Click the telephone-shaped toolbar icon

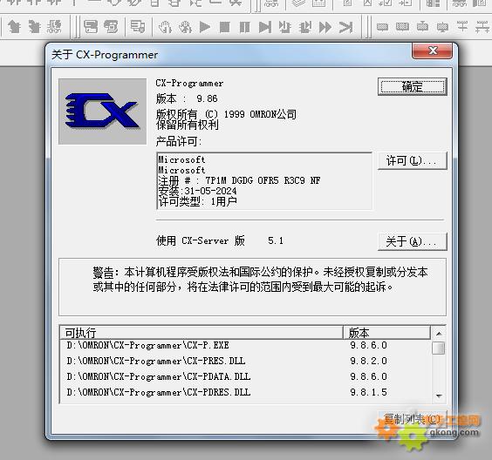(111, 27)
